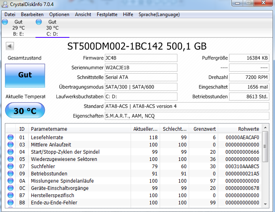Click the Standard field ATA8-ACS

tap(187, 106)
